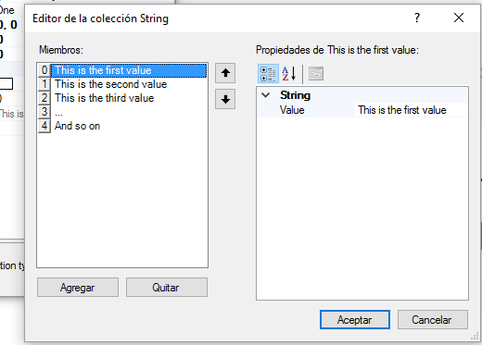Open the Property Pages icon
This screenshot has height=345, width=482.
click(316, 74)
